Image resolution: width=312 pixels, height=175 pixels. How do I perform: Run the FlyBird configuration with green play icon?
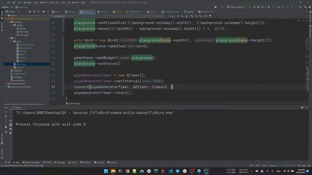250,7
